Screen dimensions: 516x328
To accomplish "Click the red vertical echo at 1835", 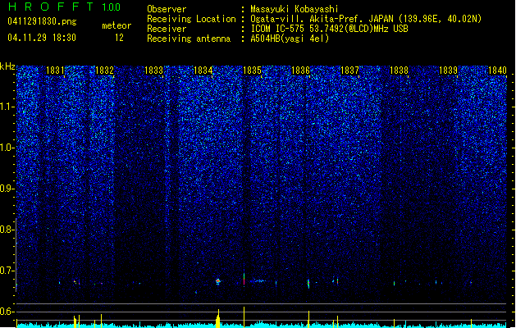I will [x=244, y=280].
